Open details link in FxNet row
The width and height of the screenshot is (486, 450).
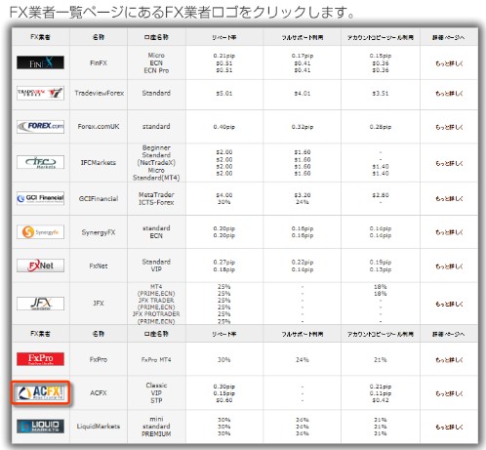coord(449,266)
